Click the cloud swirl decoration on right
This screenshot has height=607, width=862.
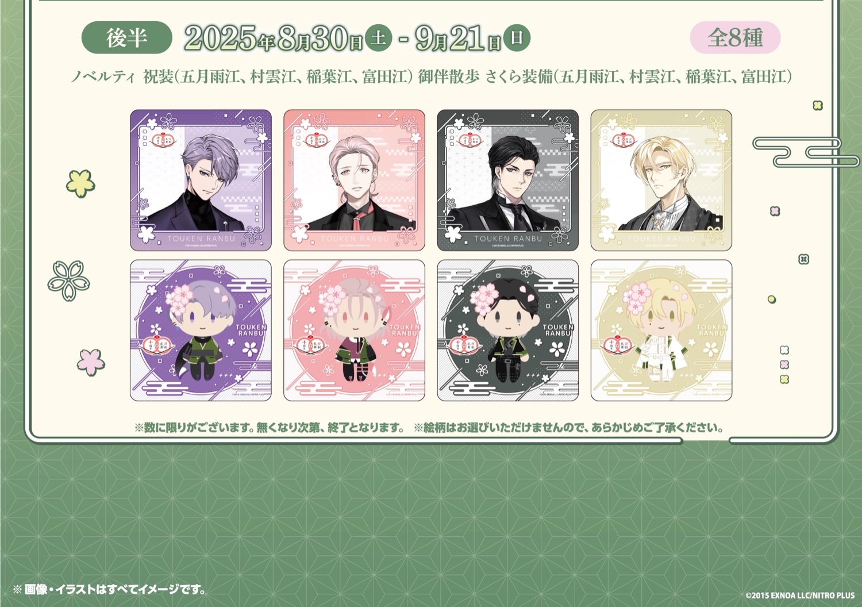pyautogui.click(x=806, y=152)
